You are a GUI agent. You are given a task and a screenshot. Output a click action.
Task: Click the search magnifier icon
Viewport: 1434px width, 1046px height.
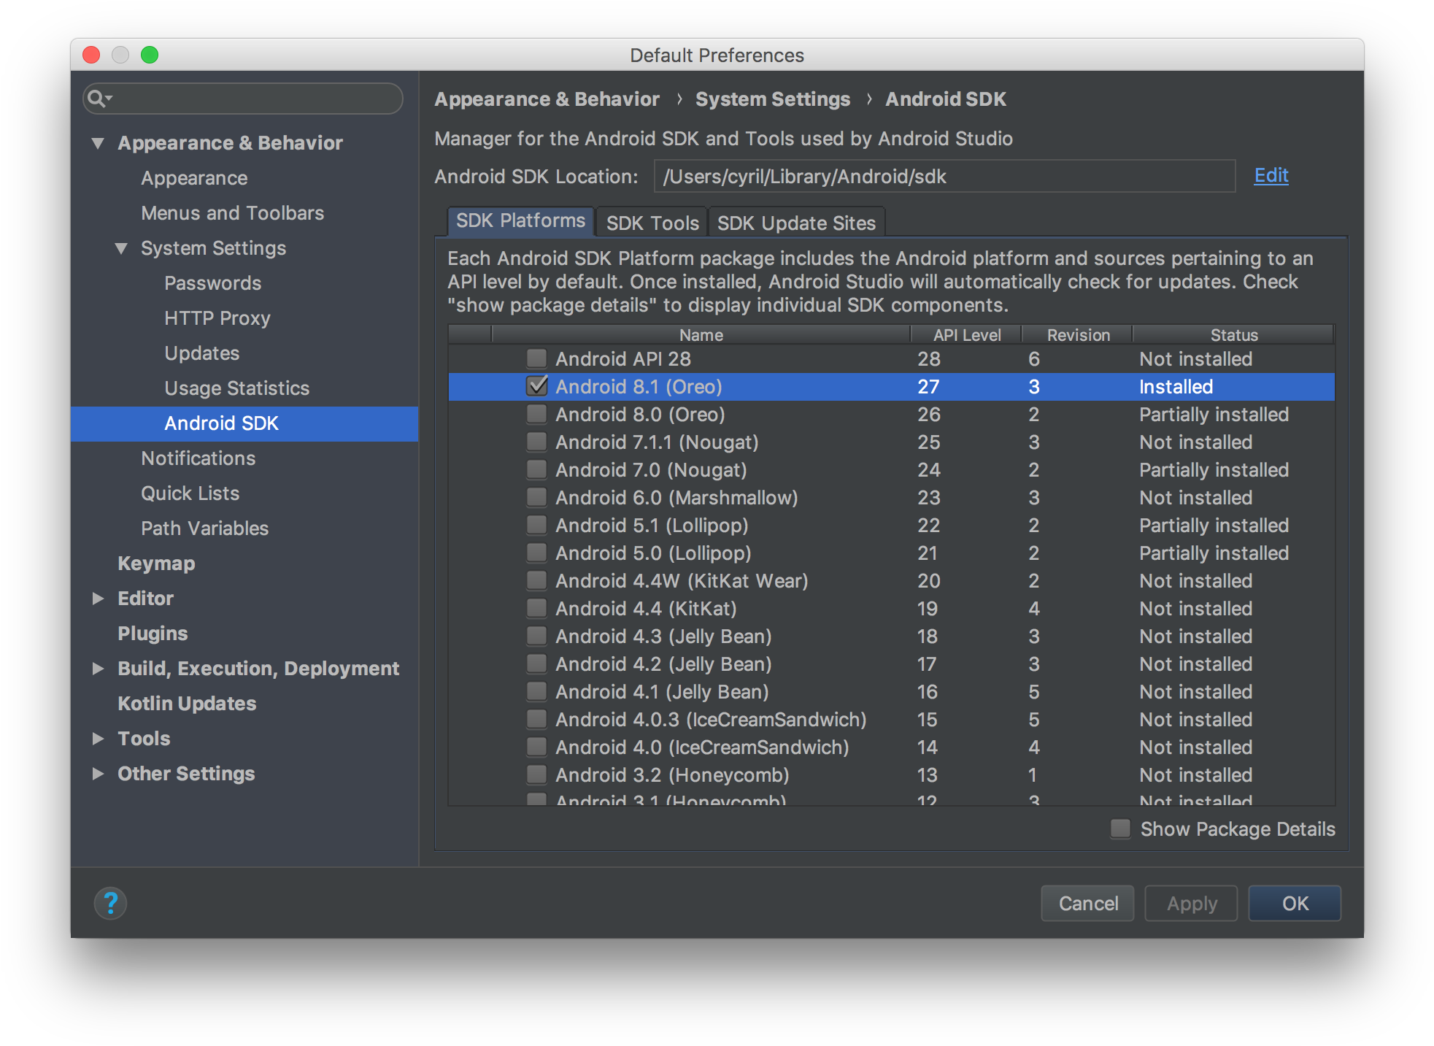coord(96,98)
